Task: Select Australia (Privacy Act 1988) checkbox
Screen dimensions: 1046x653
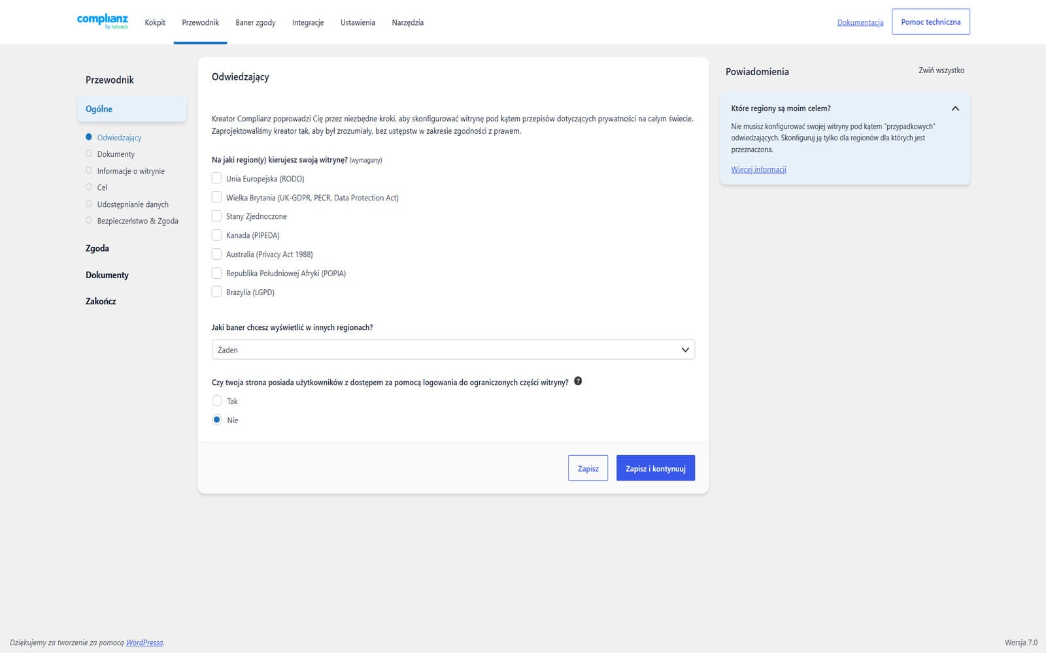Action: click(x=216, y=254)
